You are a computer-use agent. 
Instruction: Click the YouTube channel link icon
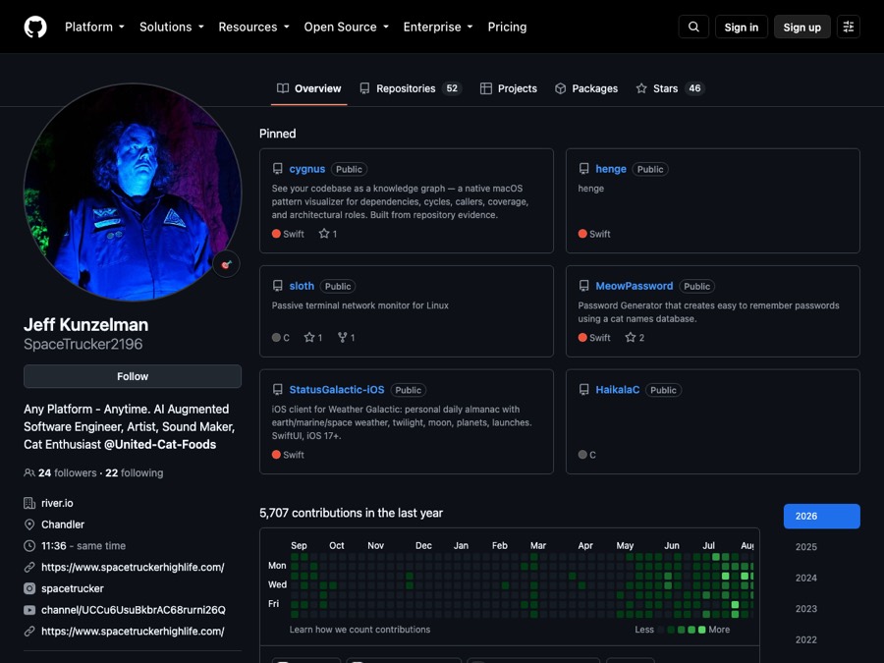(29, 610)
